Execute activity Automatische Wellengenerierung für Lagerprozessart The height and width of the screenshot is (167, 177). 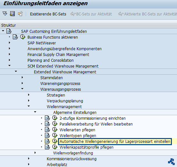pyautogui.click(x=55, y=141)
